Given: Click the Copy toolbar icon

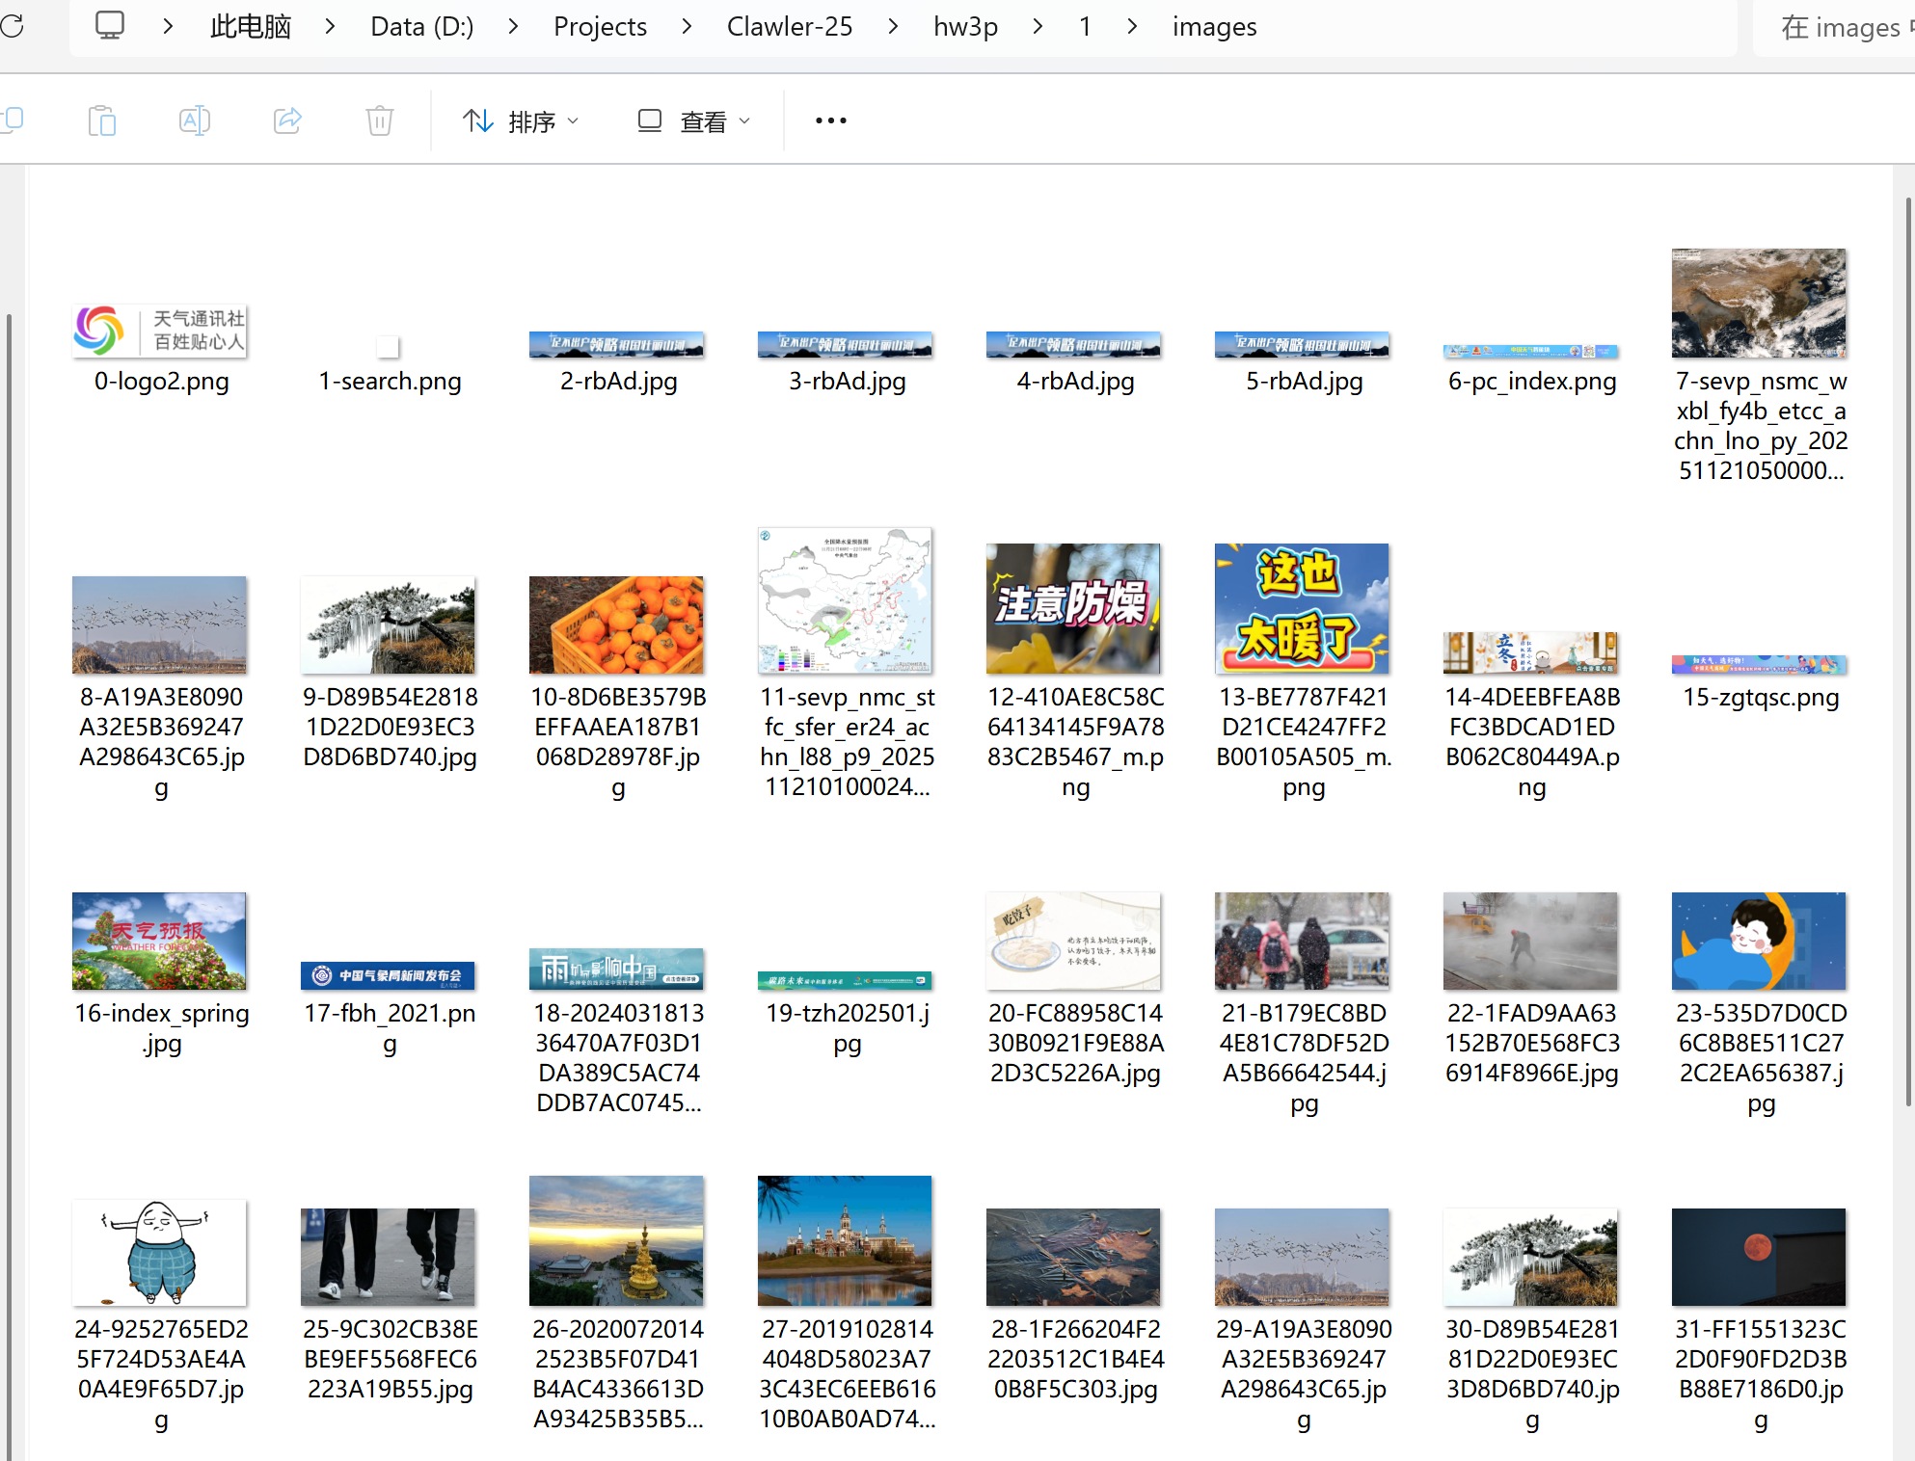Looking at the screenshot, I should tap(12, 120).
